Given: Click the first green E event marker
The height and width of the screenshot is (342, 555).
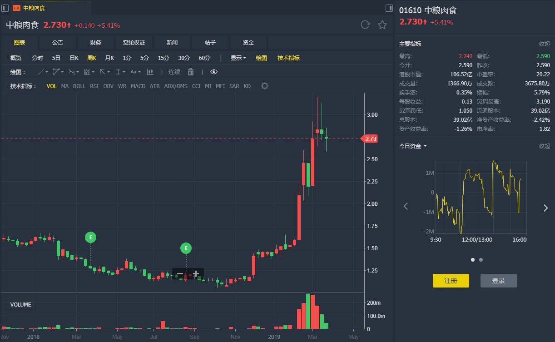Looking at the screenshot, I should coord(90,237).
